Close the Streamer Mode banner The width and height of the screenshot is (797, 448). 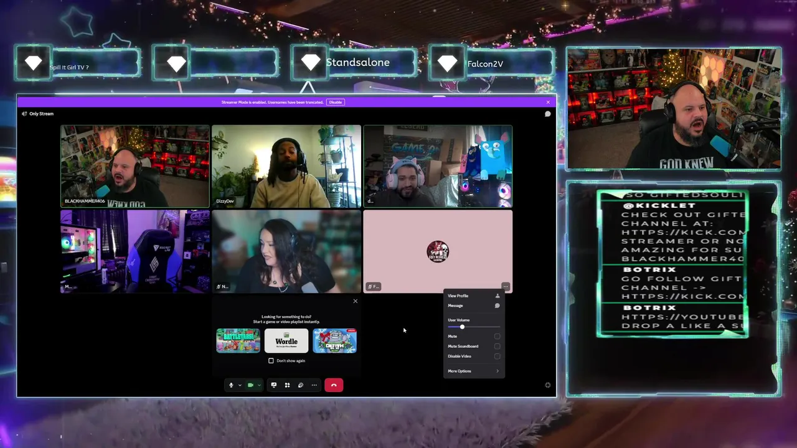548,102
